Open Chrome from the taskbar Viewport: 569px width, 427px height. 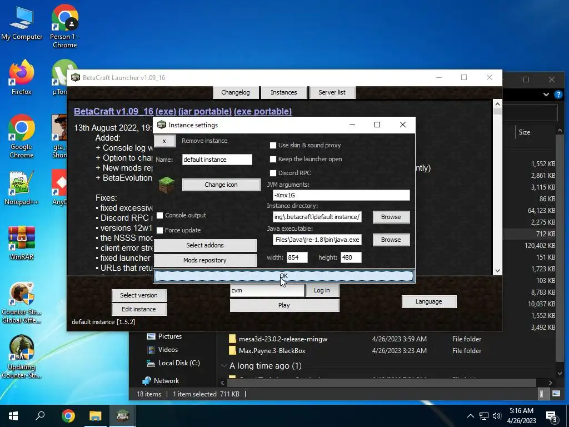[x=68, y=416]
